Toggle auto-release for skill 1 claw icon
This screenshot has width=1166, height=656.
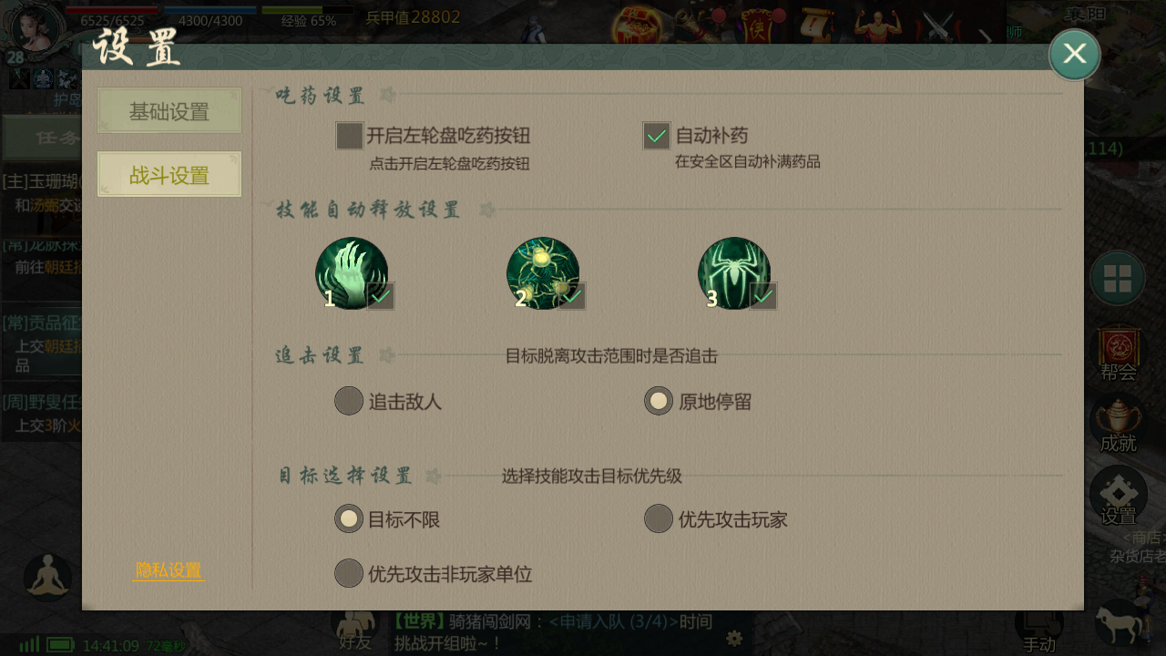coord(353,273)
